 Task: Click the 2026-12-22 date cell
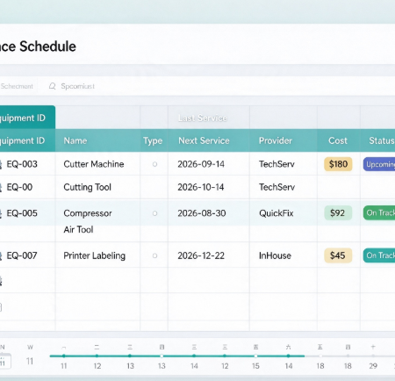(x=201, y=255)
